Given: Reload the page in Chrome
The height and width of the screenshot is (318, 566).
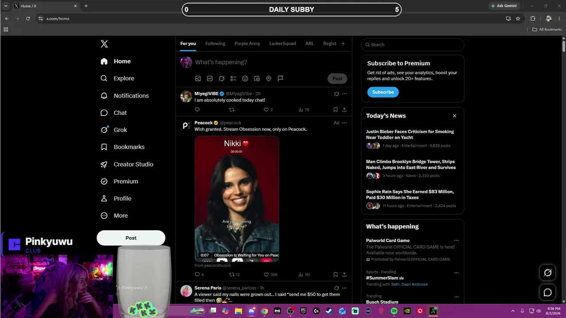Looking at the screenshot, I should pyautogui.click(x=28, y=19).
